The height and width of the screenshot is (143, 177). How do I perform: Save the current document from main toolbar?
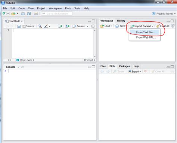coord(23,13)
